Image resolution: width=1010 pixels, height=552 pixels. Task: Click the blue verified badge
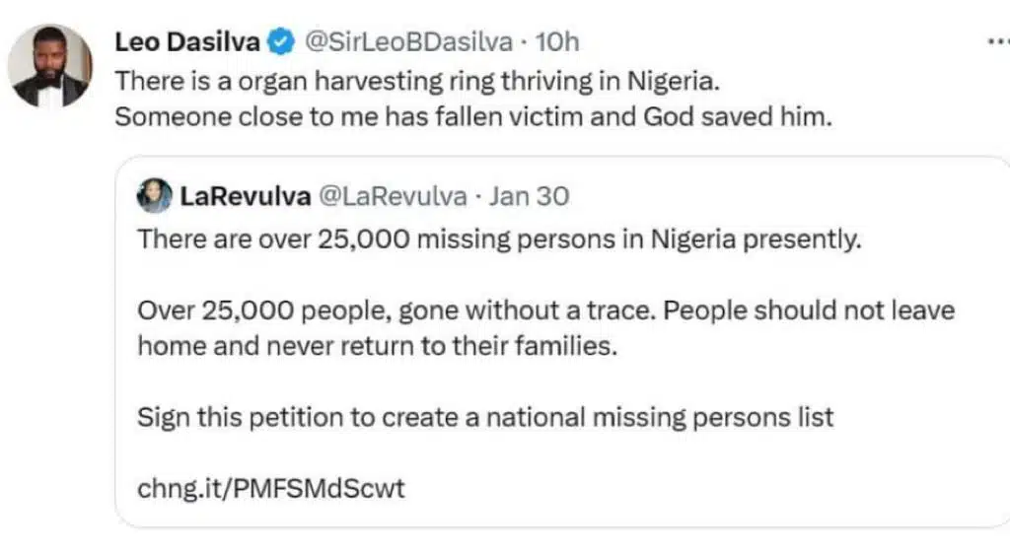[x=282, y=42]
